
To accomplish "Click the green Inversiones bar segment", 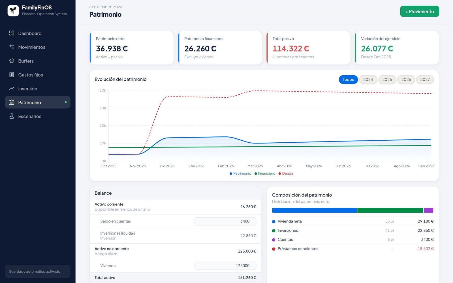I will coord(390,210).
